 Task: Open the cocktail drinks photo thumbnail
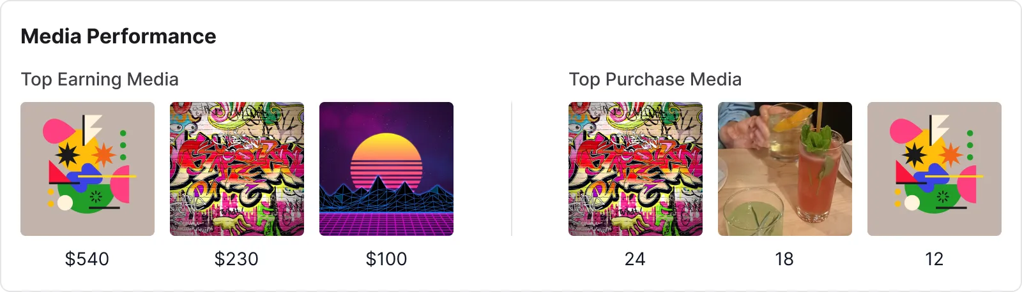point(785,169)
